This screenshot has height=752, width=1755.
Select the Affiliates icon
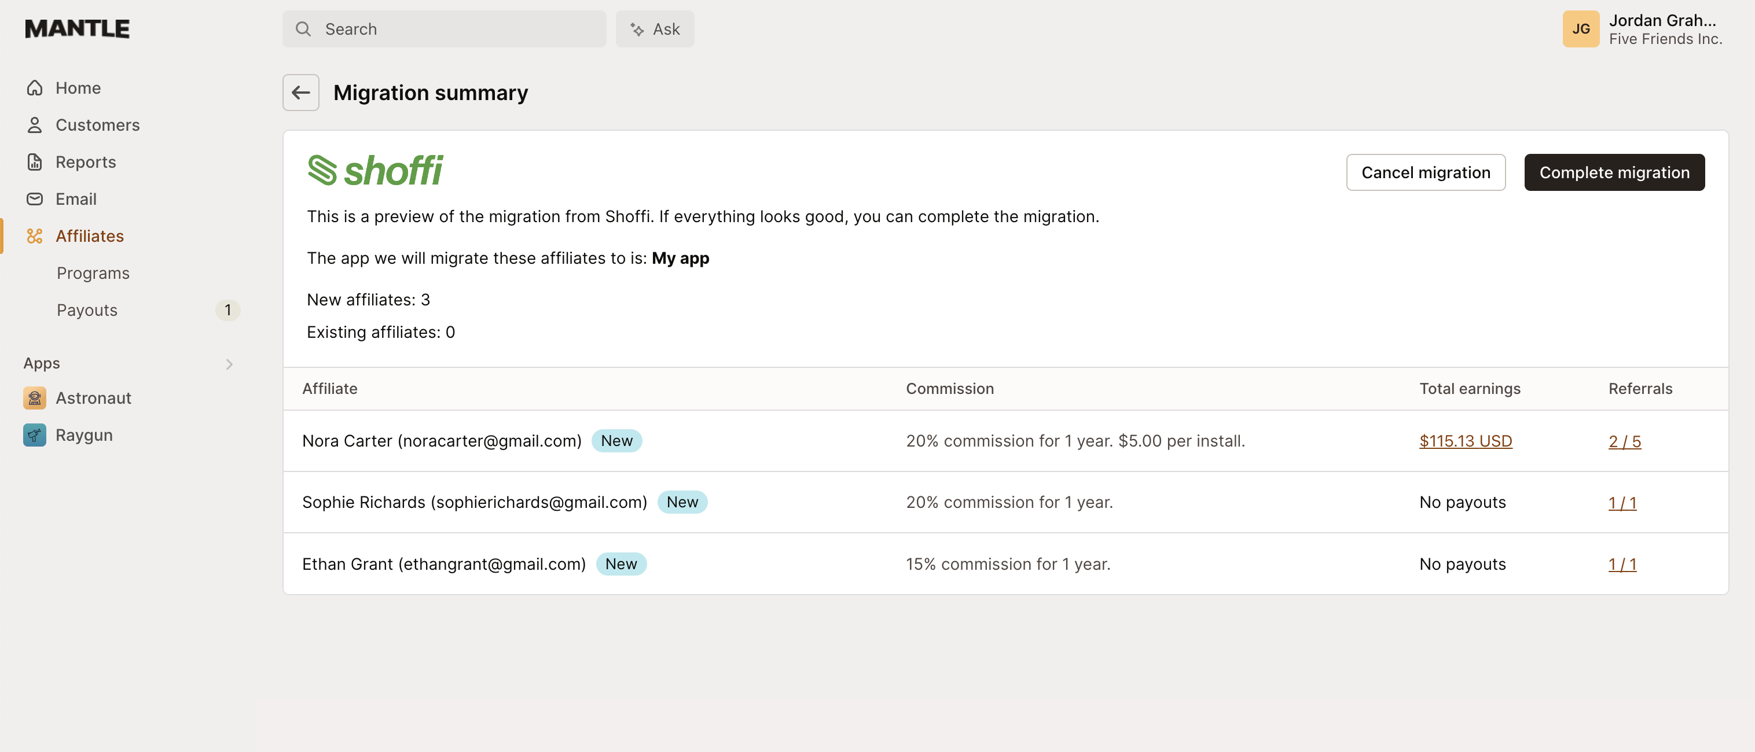click(35, 235)
